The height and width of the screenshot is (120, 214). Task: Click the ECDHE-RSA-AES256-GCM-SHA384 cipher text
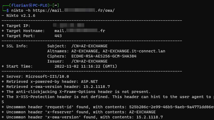click(x=104, y=56)
